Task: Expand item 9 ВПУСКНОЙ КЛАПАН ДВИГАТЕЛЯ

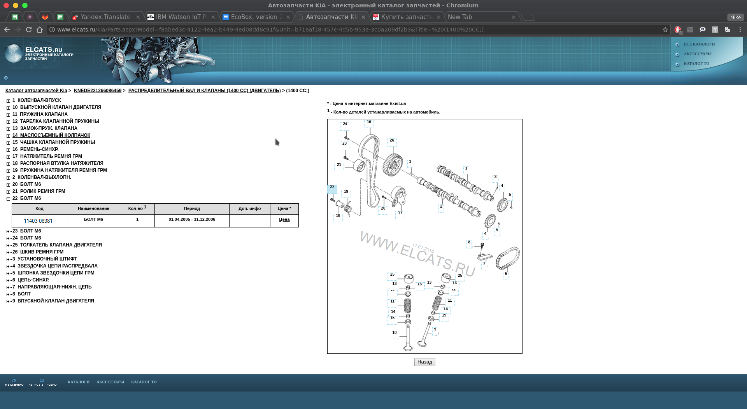Action: click(x=8, y=301)
